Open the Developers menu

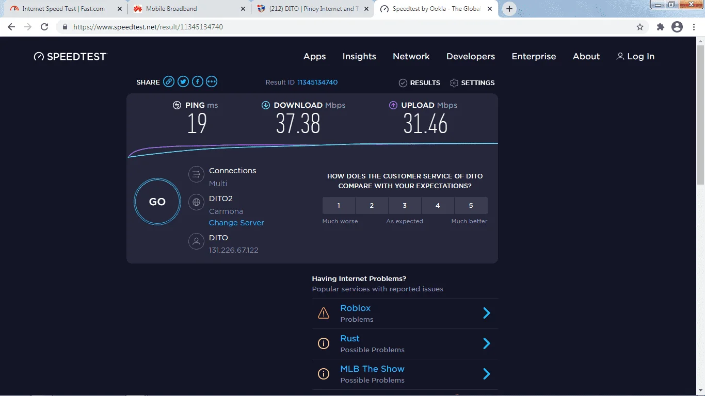471,57
